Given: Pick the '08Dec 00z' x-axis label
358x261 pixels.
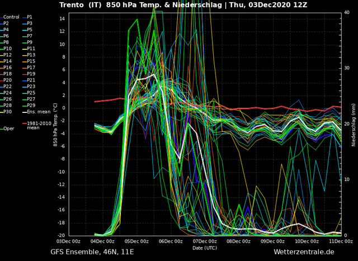Looking at the screenshot, I should tap(239, 241).
